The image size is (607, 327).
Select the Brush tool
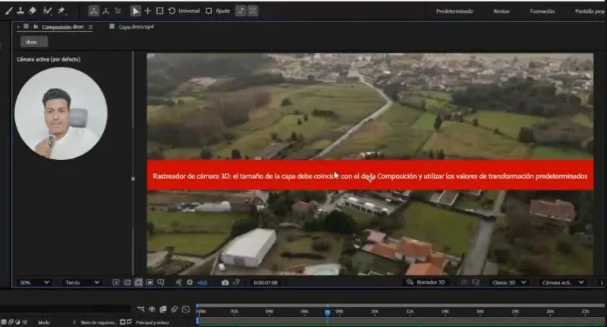click(8, 11)
